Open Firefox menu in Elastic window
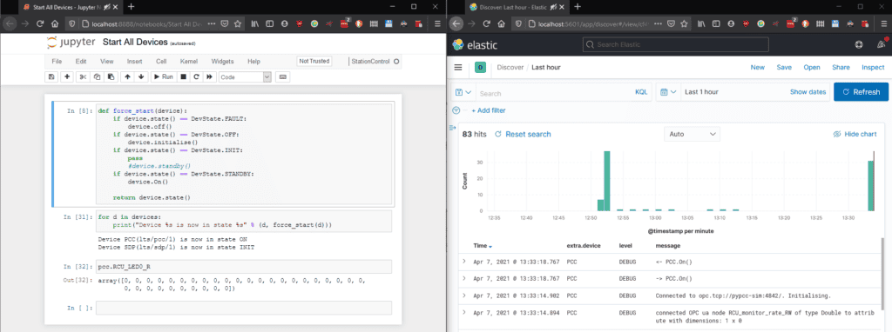This screenshot has width=892, height=332. (x=883, y=24)
